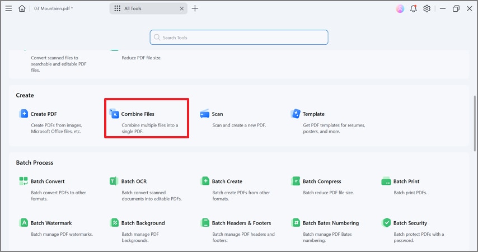
Task: Close the All Tools tab
Action: 182,8
